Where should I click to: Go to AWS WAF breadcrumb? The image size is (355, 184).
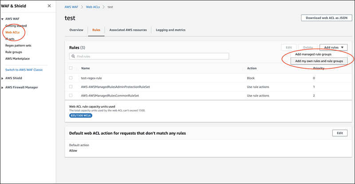click(x=71, y=7)
